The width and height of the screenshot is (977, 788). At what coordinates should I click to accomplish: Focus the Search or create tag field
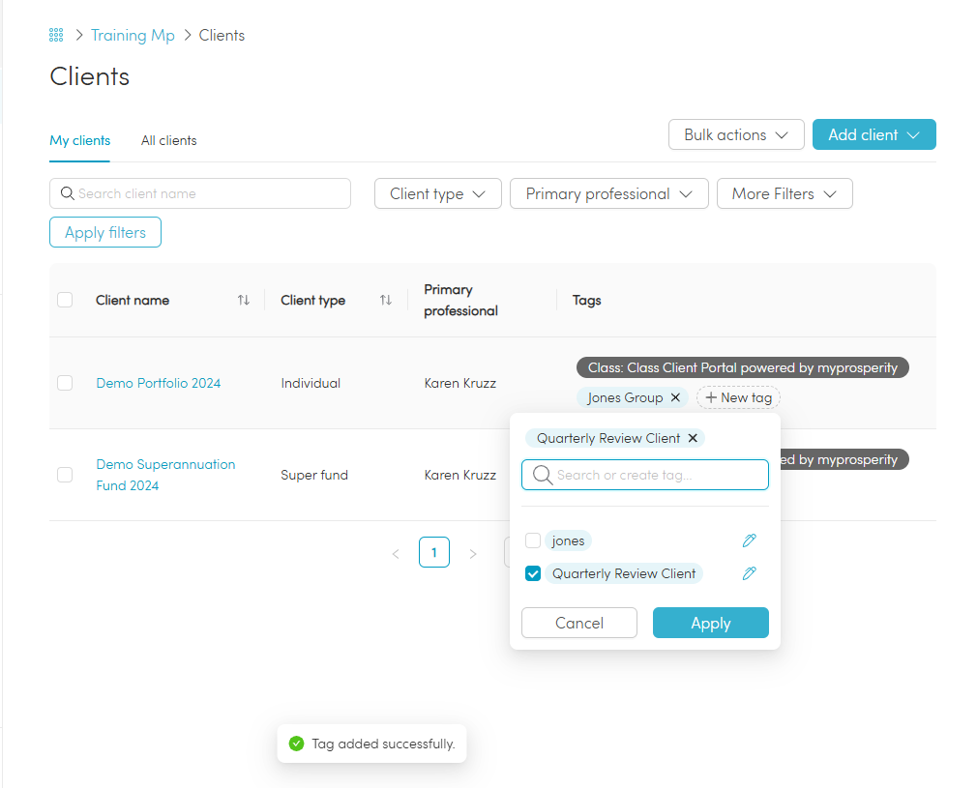coord(645,475)
